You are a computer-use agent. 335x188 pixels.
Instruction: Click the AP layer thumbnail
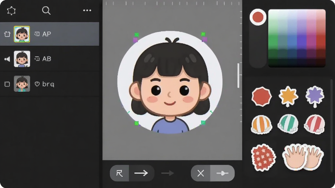22,34
